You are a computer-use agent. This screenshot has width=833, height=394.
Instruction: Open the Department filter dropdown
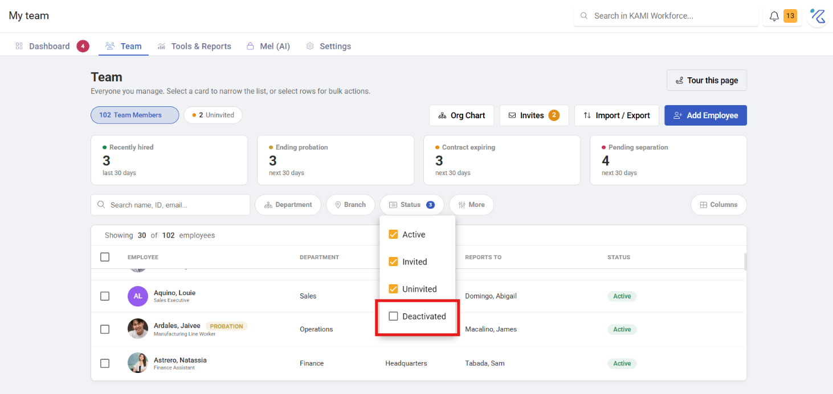coord(288,205)
